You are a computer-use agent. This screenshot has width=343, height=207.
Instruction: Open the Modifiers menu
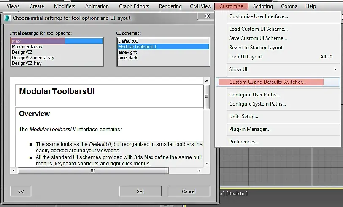click(65, 6)
